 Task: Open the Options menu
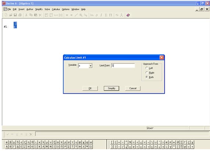point(65,9)
